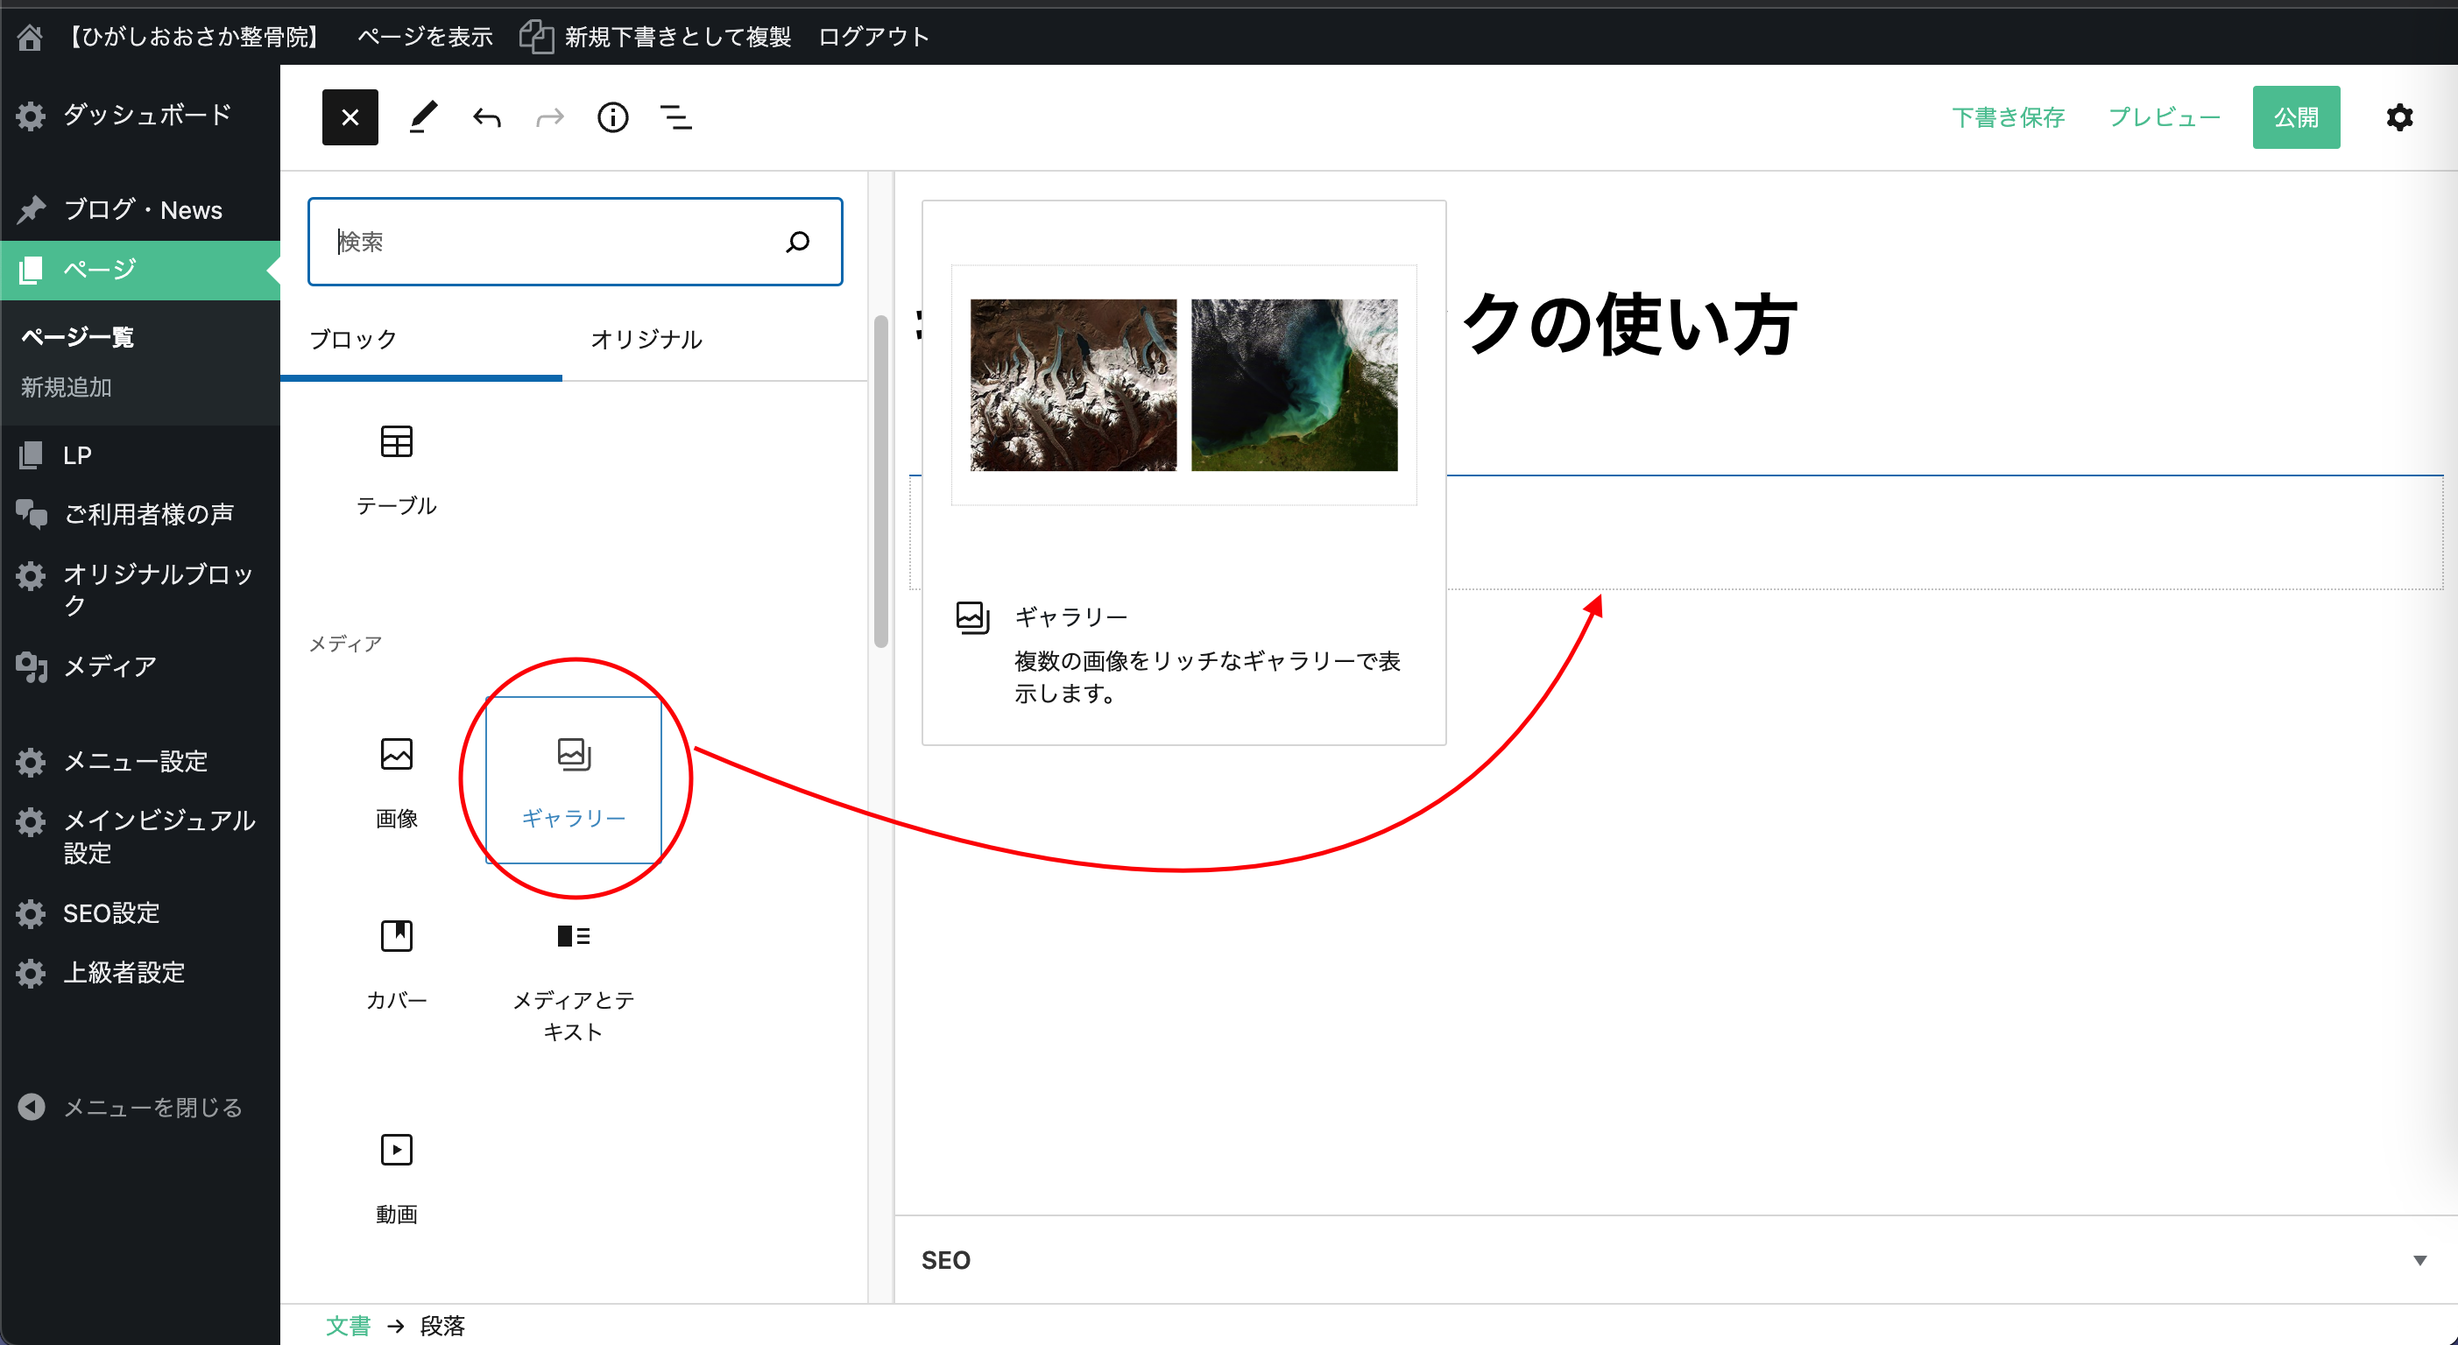
Task: Expand the SEO panel
Action: [x=2419, y=1260]
